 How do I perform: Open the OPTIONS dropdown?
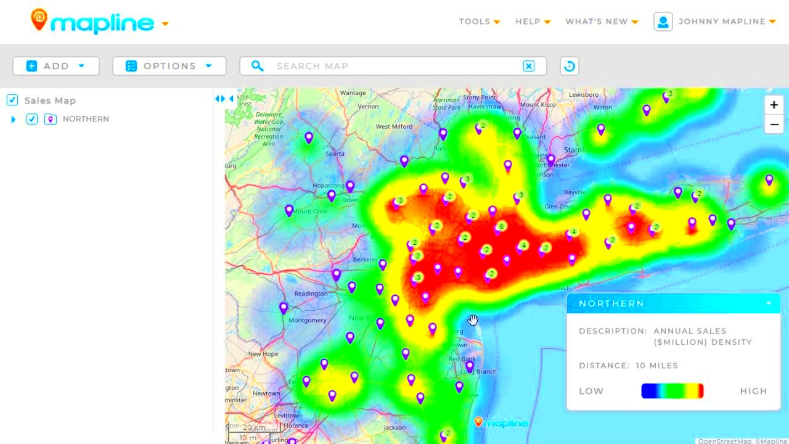170,66
